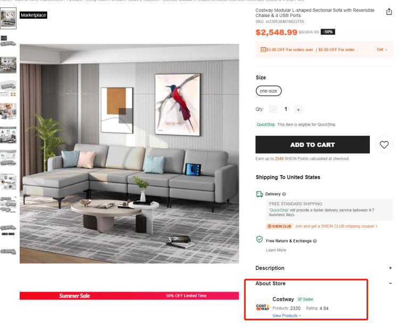The height and width of the screenshot is (323, 399).
Task: Click the coupon ticket icon
Action: (x=263, y=49)
